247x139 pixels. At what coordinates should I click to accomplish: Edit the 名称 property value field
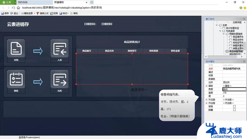point(234,69)
